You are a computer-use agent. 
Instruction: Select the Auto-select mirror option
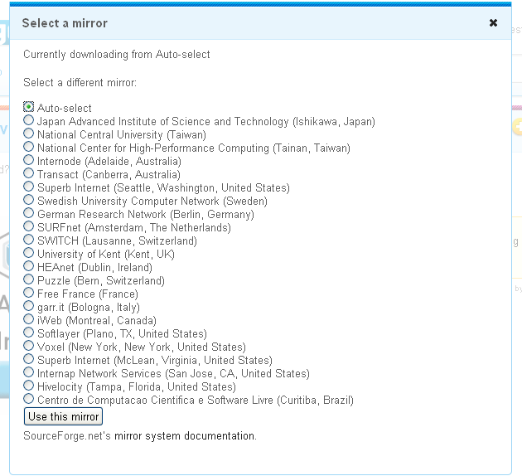pyautogui.click(x=29, y=108)
